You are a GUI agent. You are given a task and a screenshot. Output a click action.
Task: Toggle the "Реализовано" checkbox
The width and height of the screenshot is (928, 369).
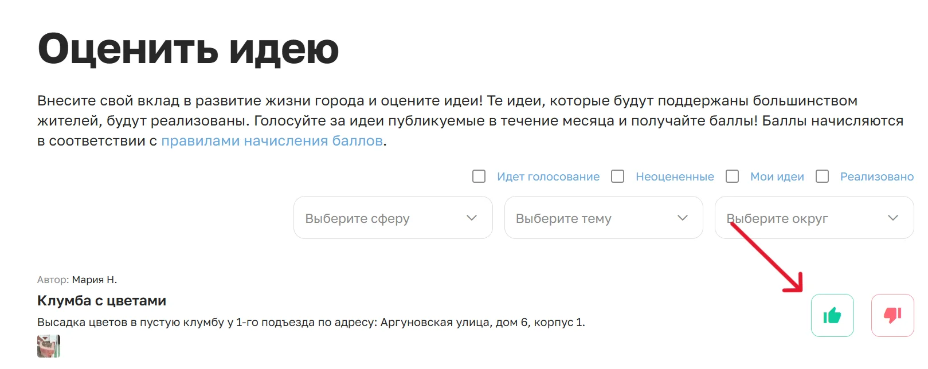(x=823, y=176)
